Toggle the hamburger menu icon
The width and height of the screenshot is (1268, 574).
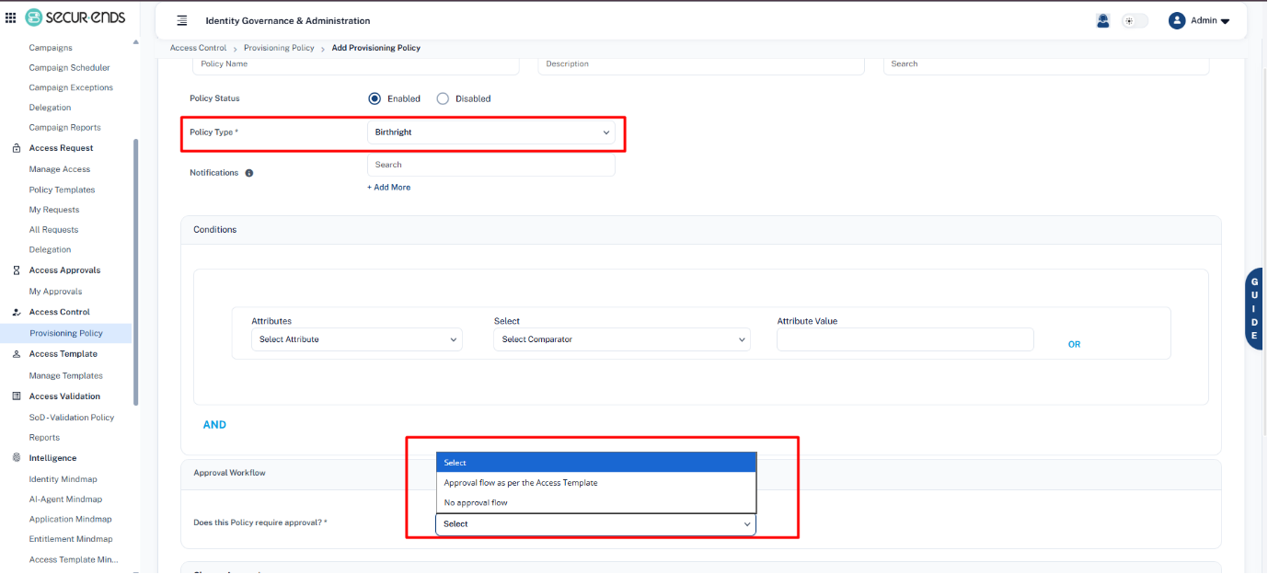[x=182, y=20]
